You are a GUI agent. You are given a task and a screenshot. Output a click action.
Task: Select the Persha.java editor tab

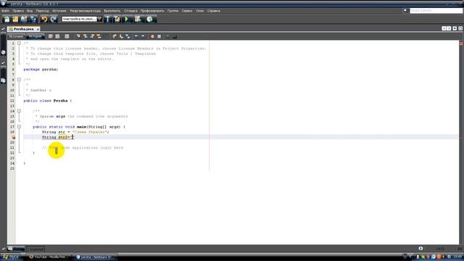click(23, 29)
